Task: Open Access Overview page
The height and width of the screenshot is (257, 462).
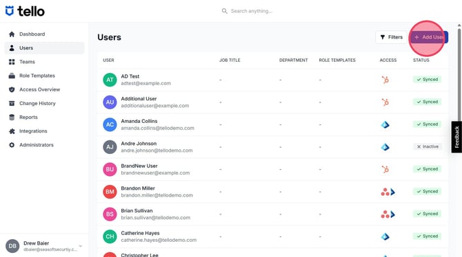Action: 44,89
